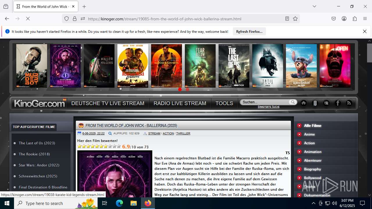Open Anime category in sidebar
Viewport: 372px width, 209px height.
pyautogui.click(x=310, y=134)
